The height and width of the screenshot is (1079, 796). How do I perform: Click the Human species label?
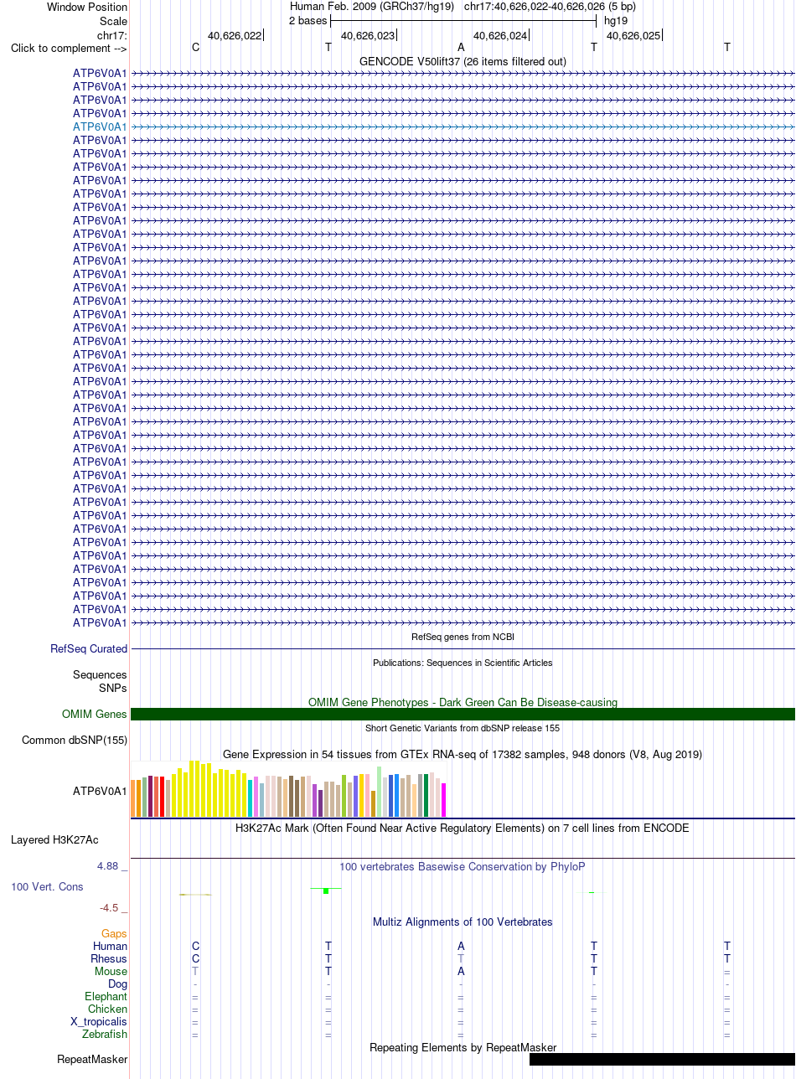pyautogui.click(x=111, y=947)
